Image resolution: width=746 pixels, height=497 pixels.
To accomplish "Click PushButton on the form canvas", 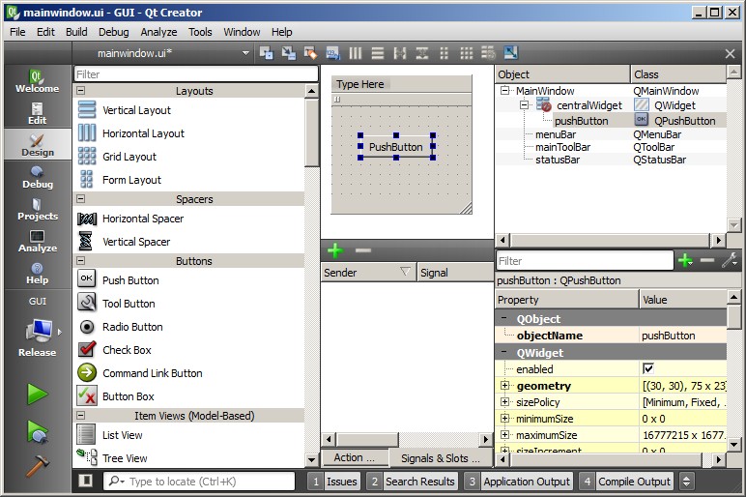I will click(x=396, y=147).
